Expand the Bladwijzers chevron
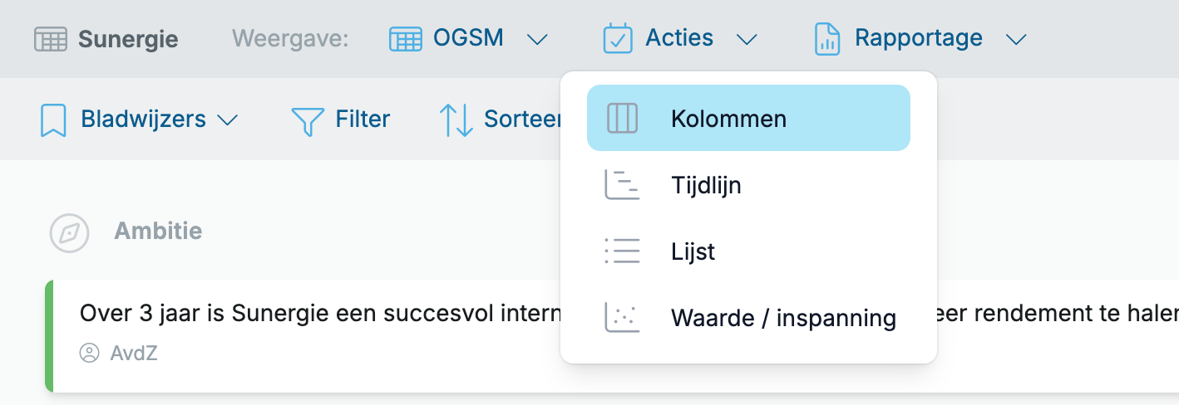 227,120
